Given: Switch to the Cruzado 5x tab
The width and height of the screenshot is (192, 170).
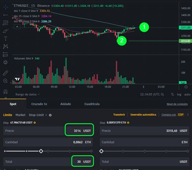Looking at the screenshot, I should 39,104.
